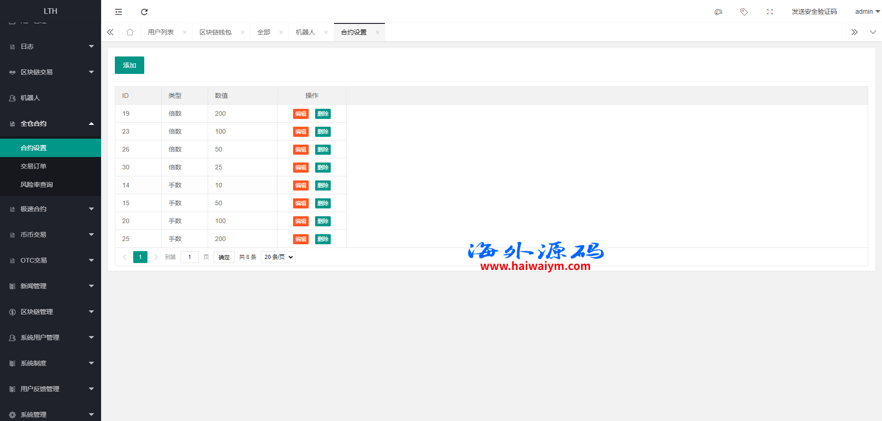Click 发送安全验证码 in the header
Image resolution: width=882 pixels, height=421 pixels.
(814, 11)
